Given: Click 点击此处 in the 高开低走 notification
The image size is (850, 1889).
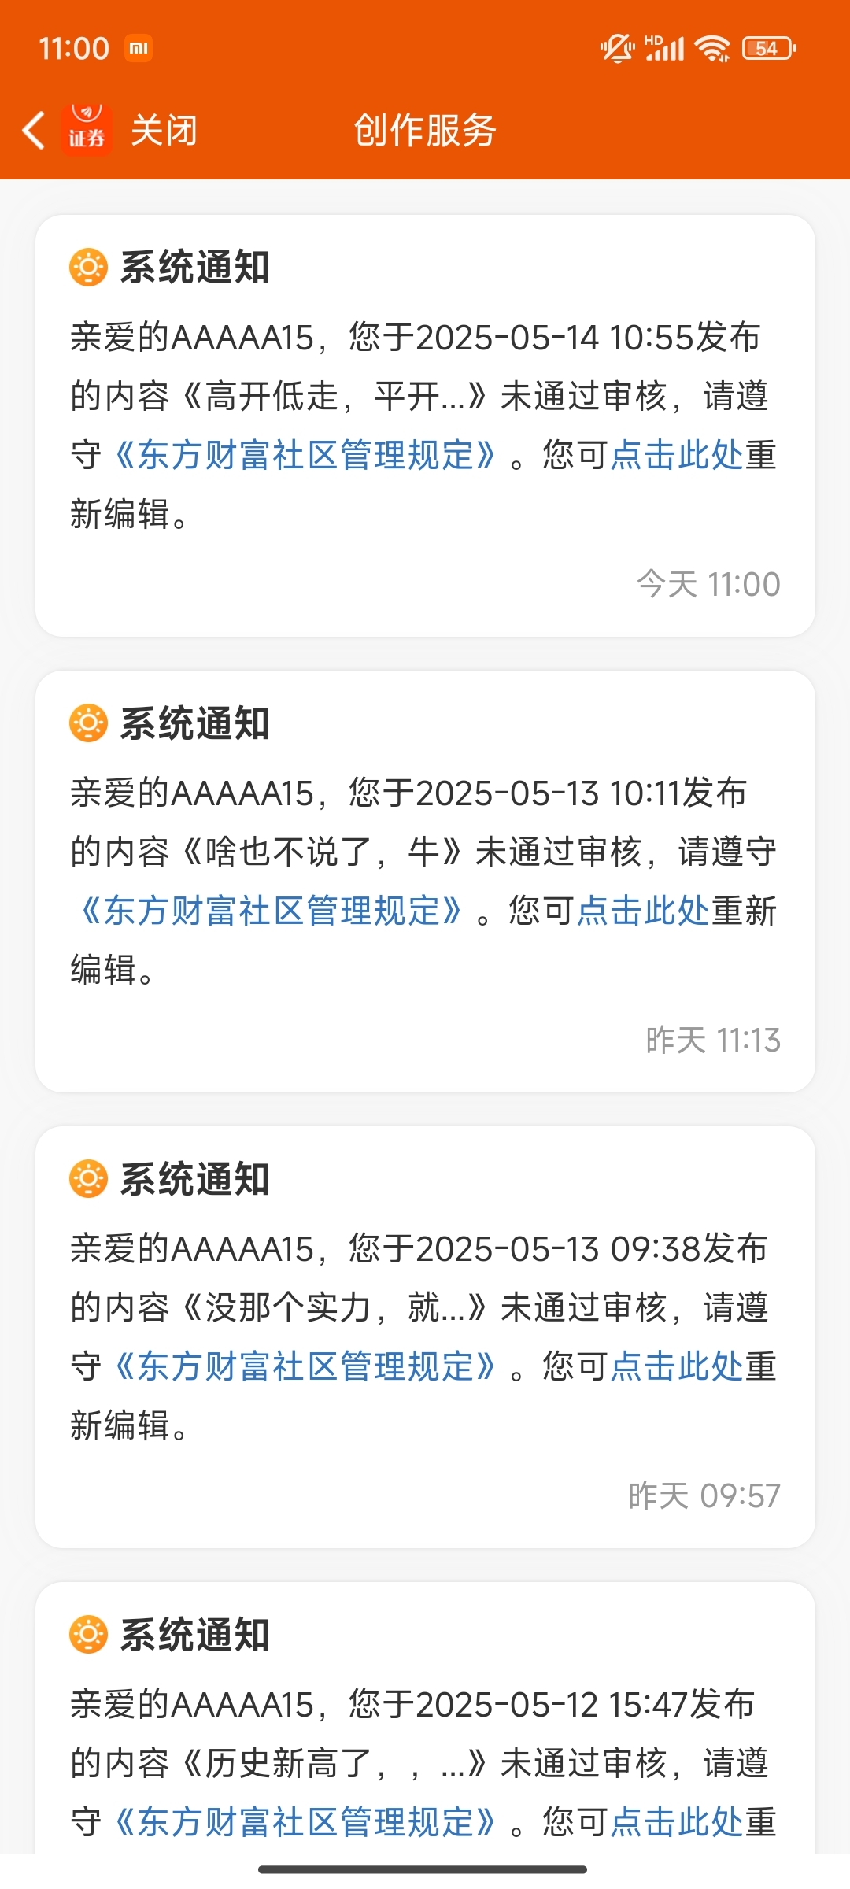Looking at the screenshot, I should coord(677,455).
